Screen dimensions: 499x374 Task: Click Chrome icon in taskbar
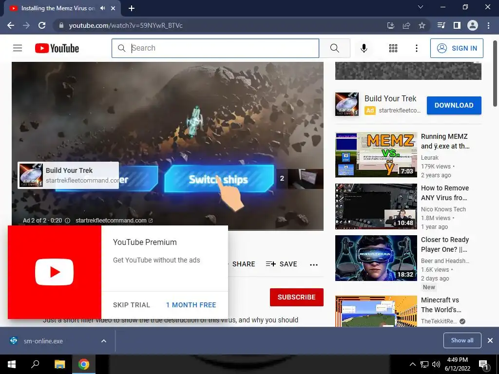(x=84, y=364)
